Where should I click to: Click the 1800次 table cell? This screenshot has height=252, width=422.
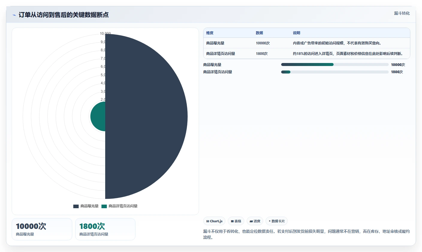[262, 54]
